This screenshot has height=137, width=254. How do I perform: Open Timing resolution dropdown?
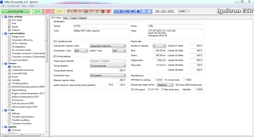[x=108, y=66]
